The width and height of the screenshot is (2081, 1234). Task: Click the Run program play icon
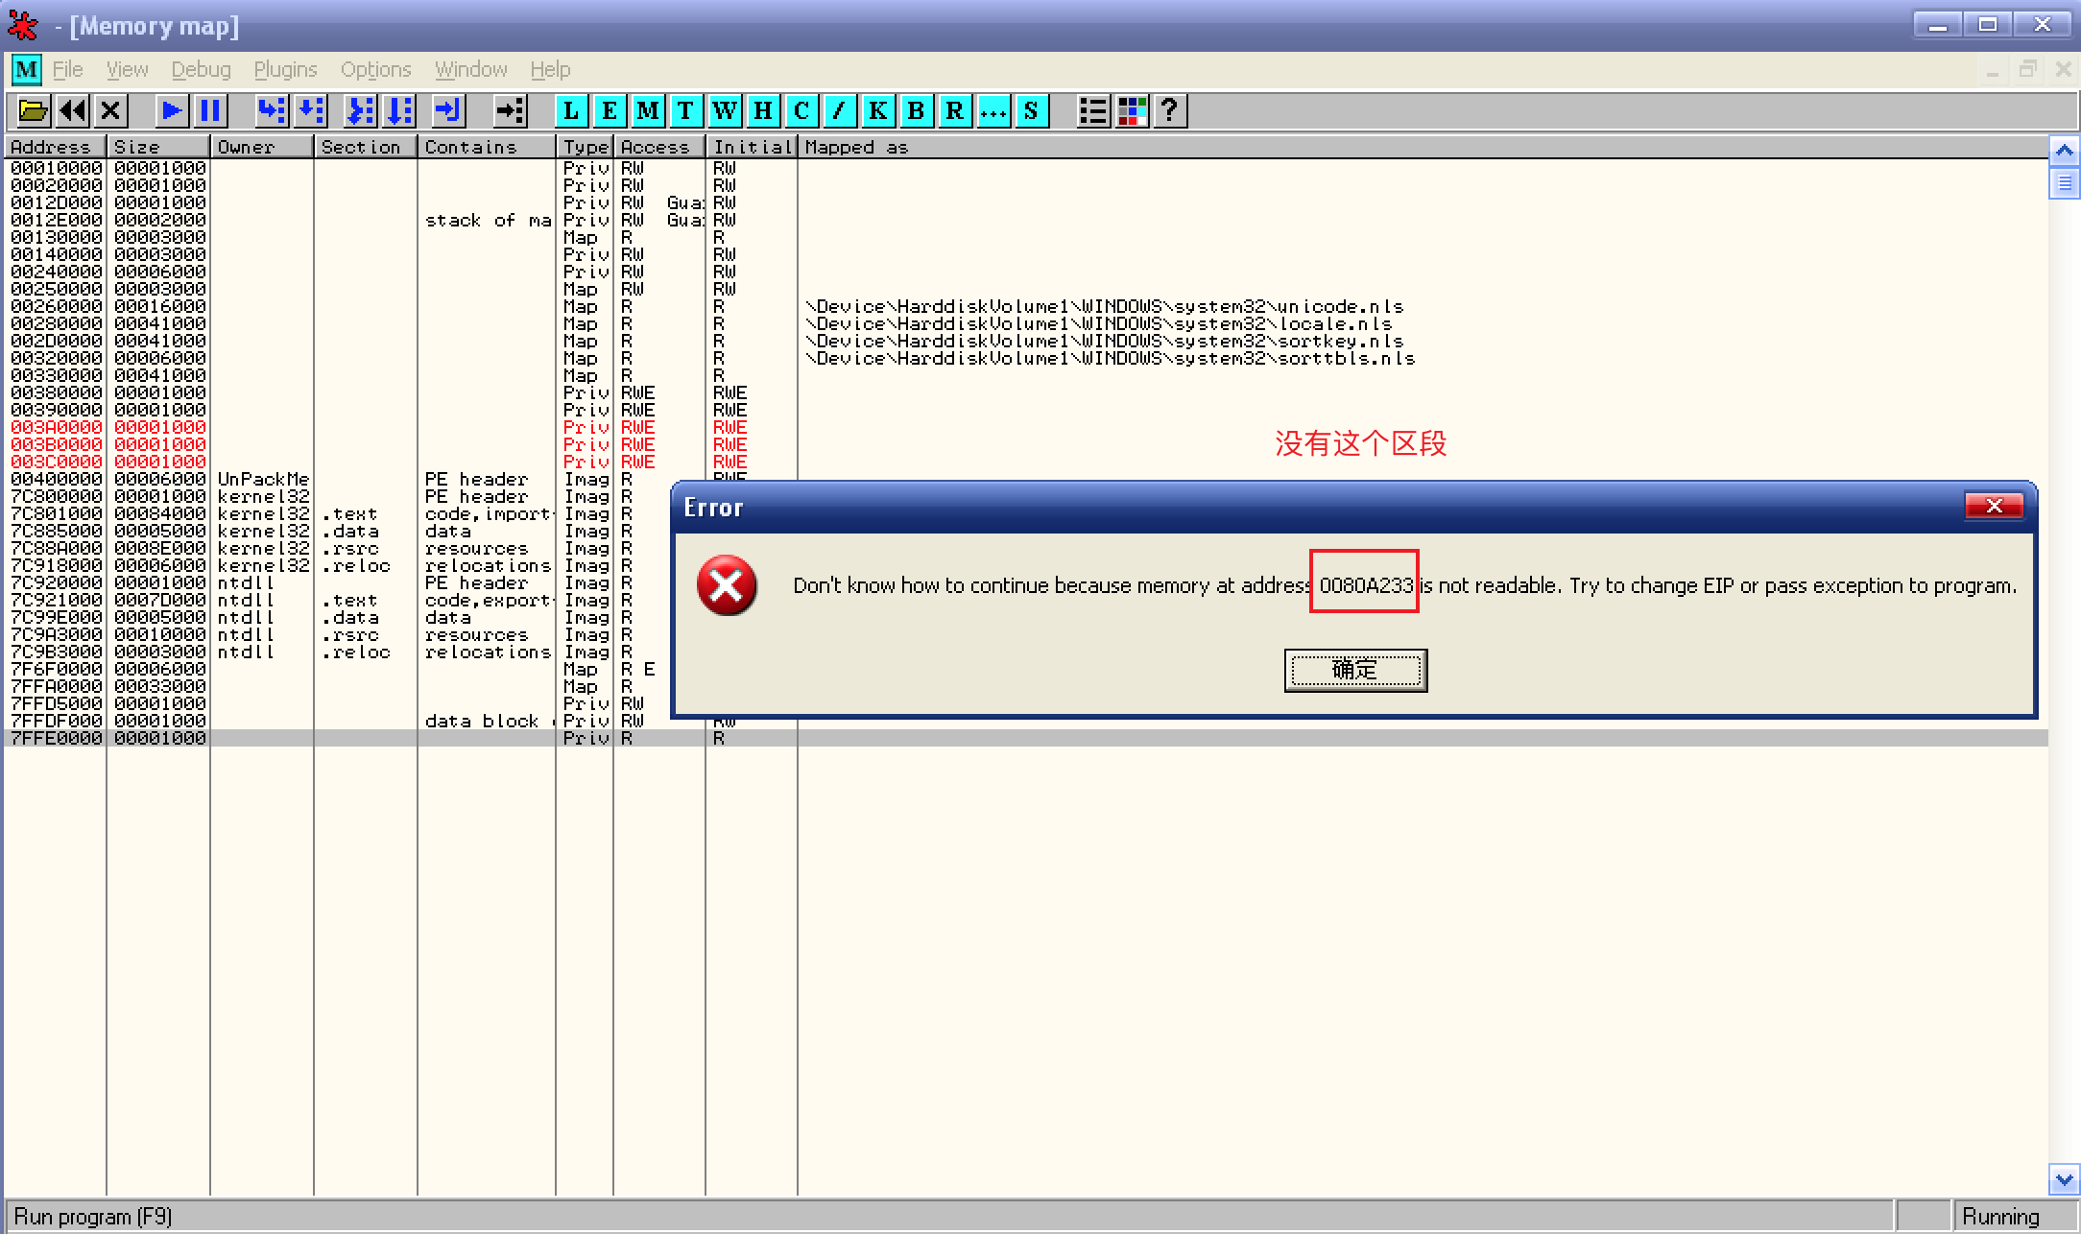click(172, 111)
